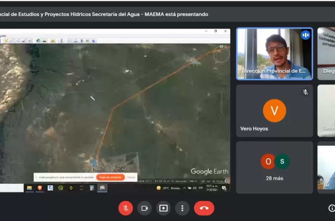Click the orange Dejar de compartir button

coord(110,177)
